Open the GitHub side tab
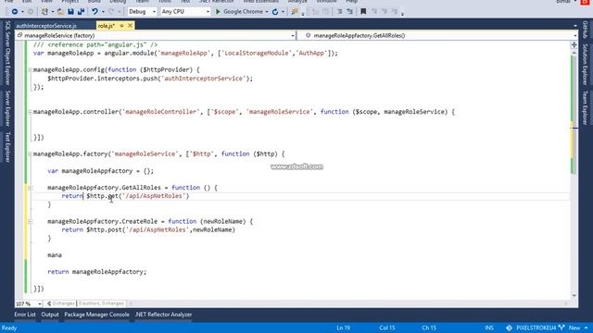Viewport: 593px width, 333px height. point(585,30)
